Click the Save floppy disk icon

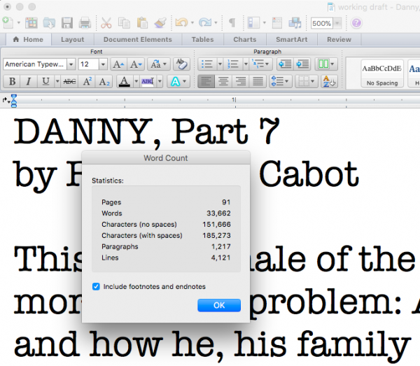coord(68,23)
